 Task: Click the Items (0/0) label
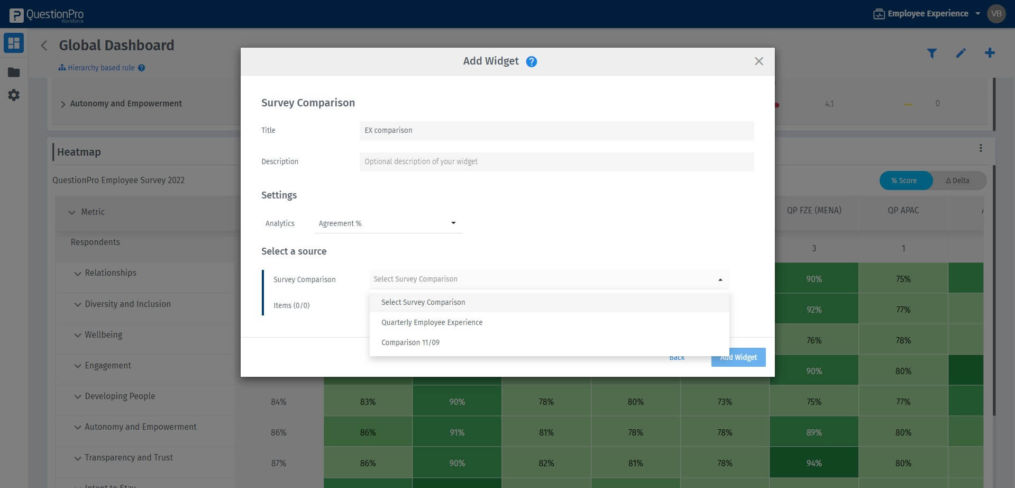291,305
